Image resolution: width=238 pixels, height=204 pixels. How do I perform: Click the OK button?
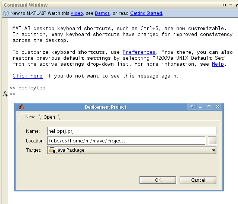(158, 180)
